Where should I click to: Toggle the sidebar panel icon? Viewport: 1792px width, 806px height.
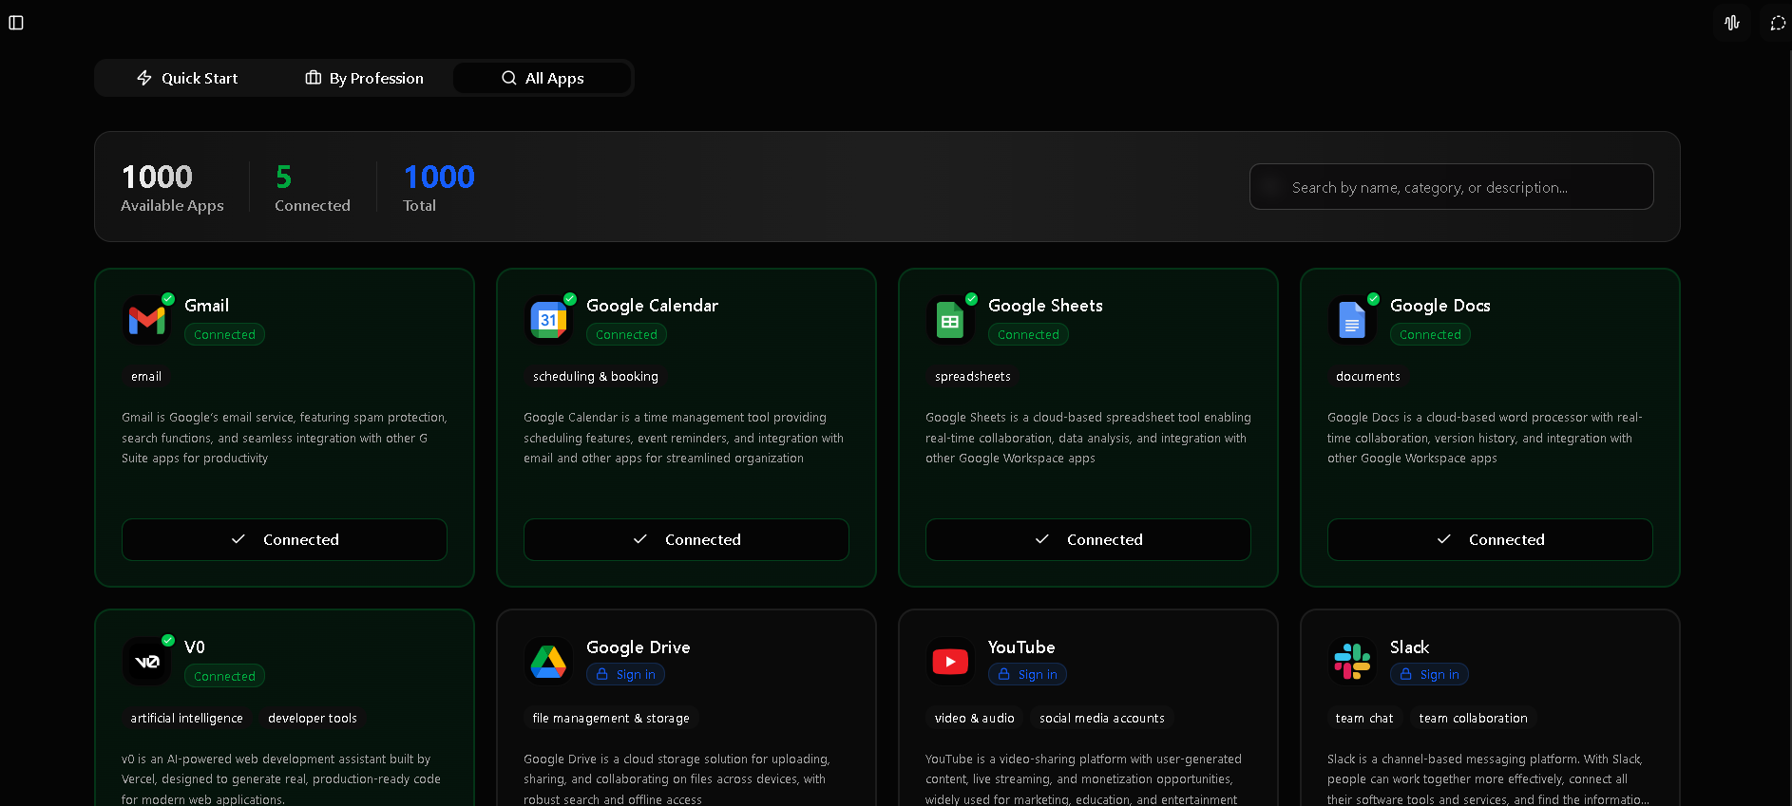[x=16, y=23]
